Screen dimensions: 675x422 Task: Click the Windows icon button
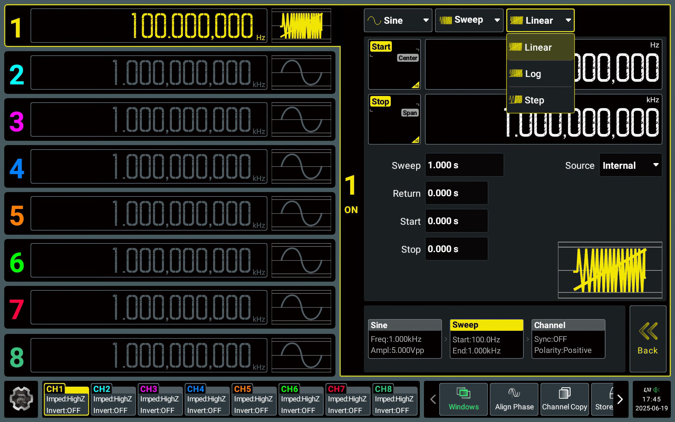[x=463, y=399]
